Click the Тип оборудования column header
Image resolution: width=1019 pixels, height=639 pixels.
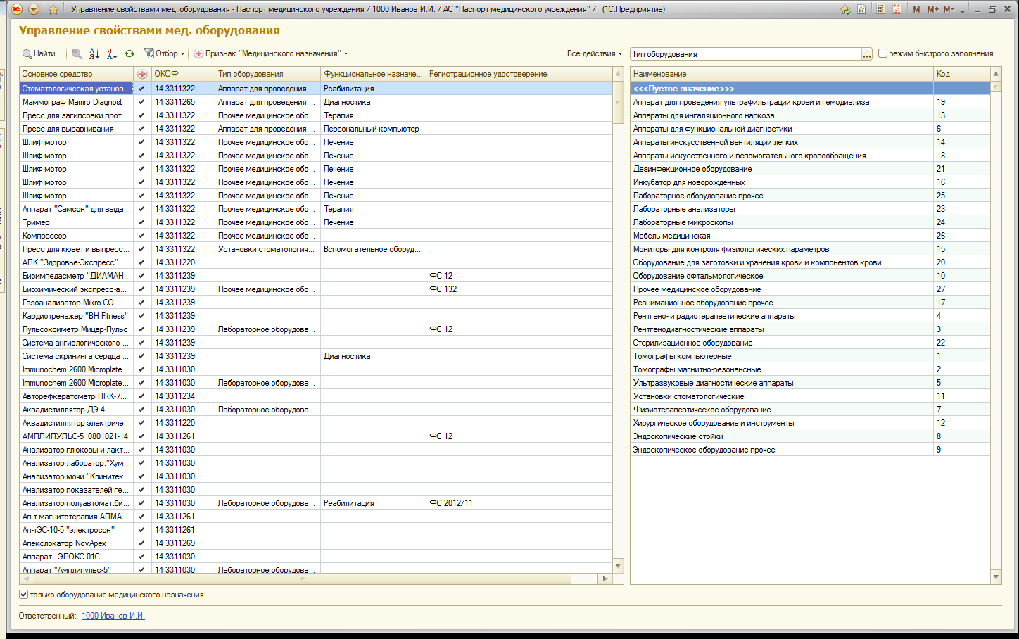267,74
